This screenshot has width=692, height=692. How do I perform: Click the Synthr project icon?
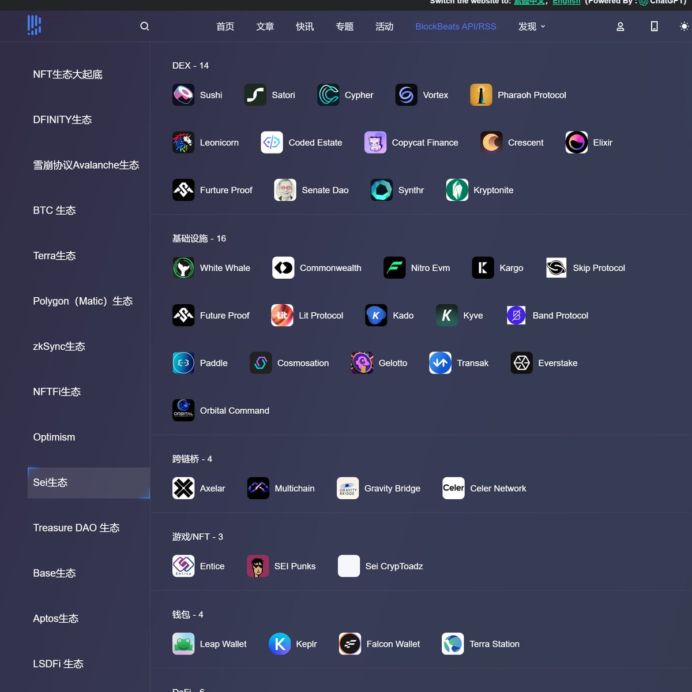click(x=382, y=190)
